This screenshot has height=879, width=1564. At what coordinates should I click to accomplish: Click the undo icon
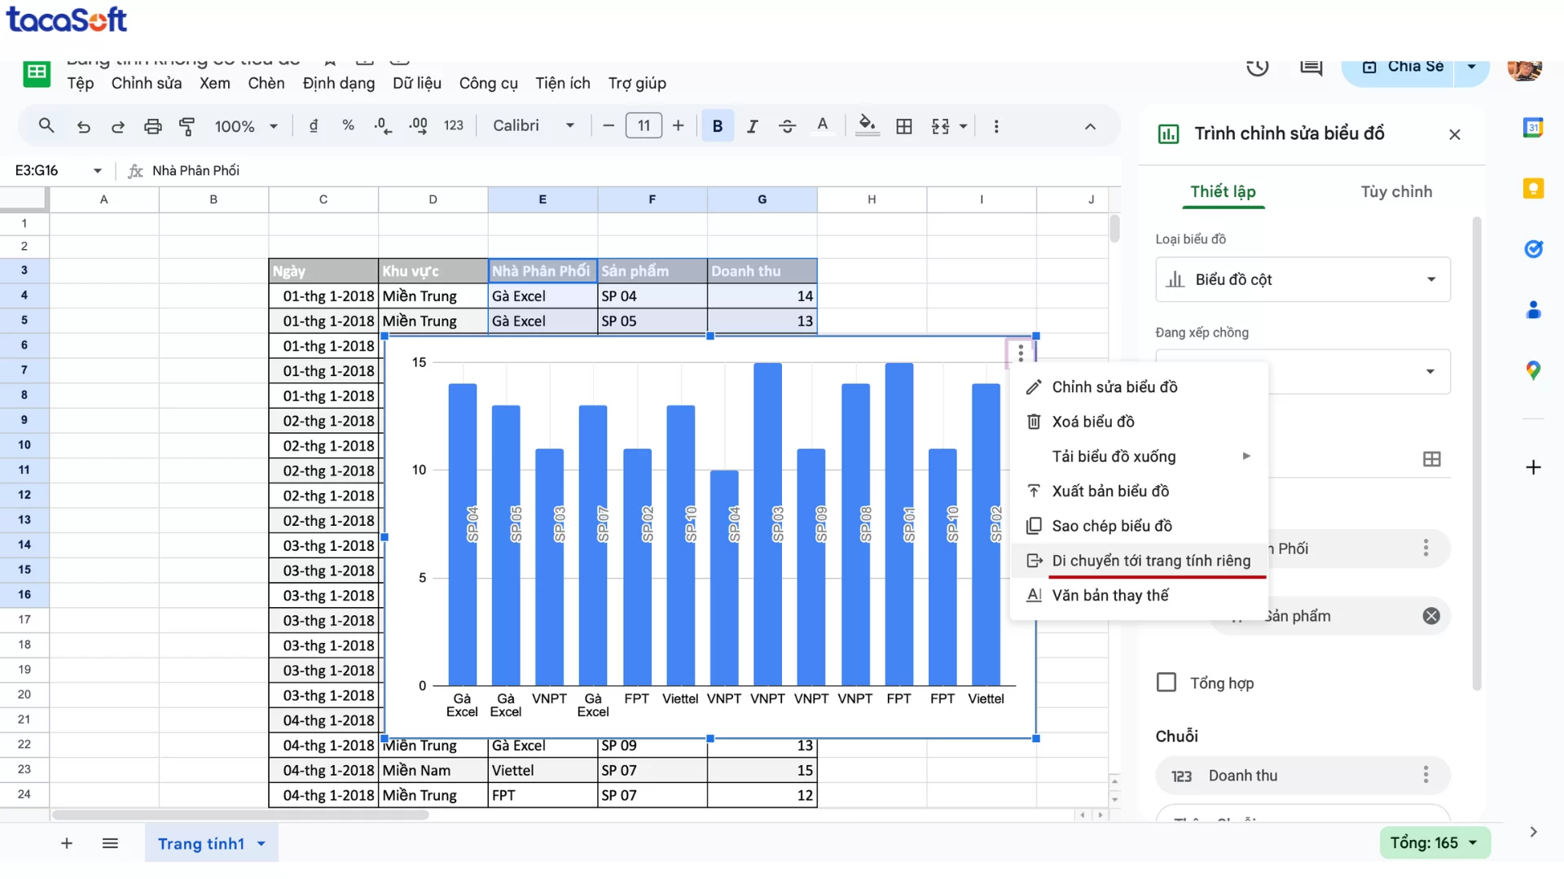(83, 126)
